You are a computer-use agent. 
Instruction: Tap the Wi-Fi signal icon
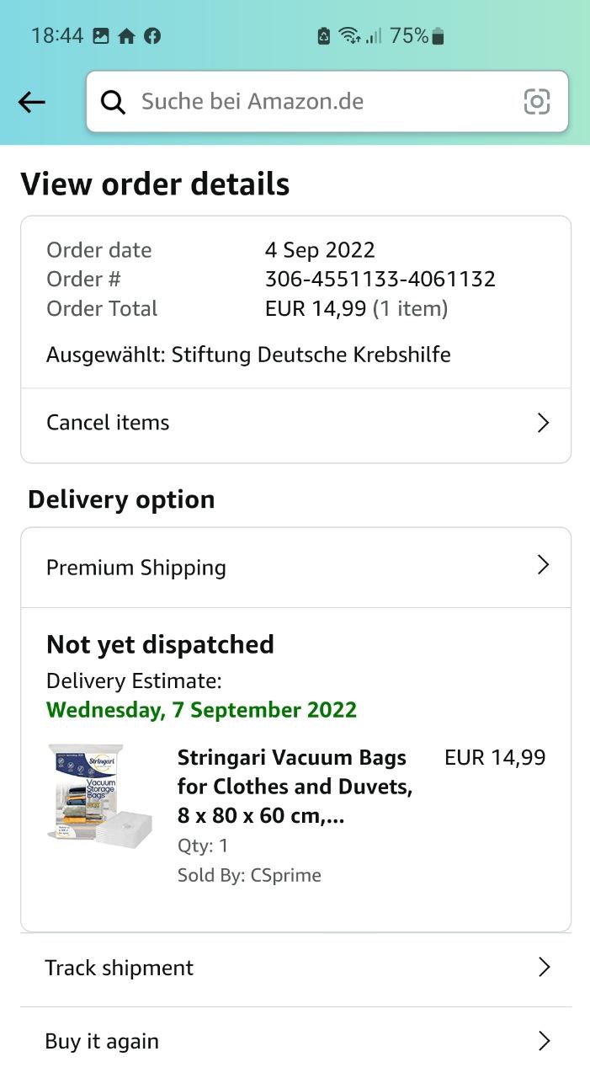(348, 36)
